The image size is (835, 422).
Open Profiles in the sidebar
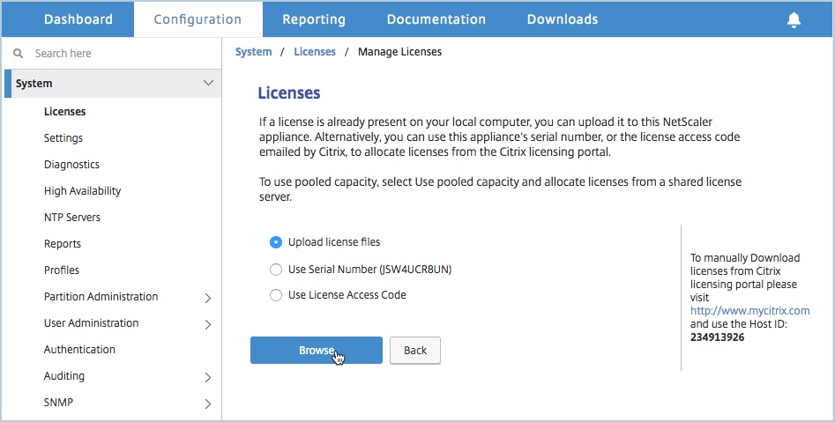coord(62,270)
